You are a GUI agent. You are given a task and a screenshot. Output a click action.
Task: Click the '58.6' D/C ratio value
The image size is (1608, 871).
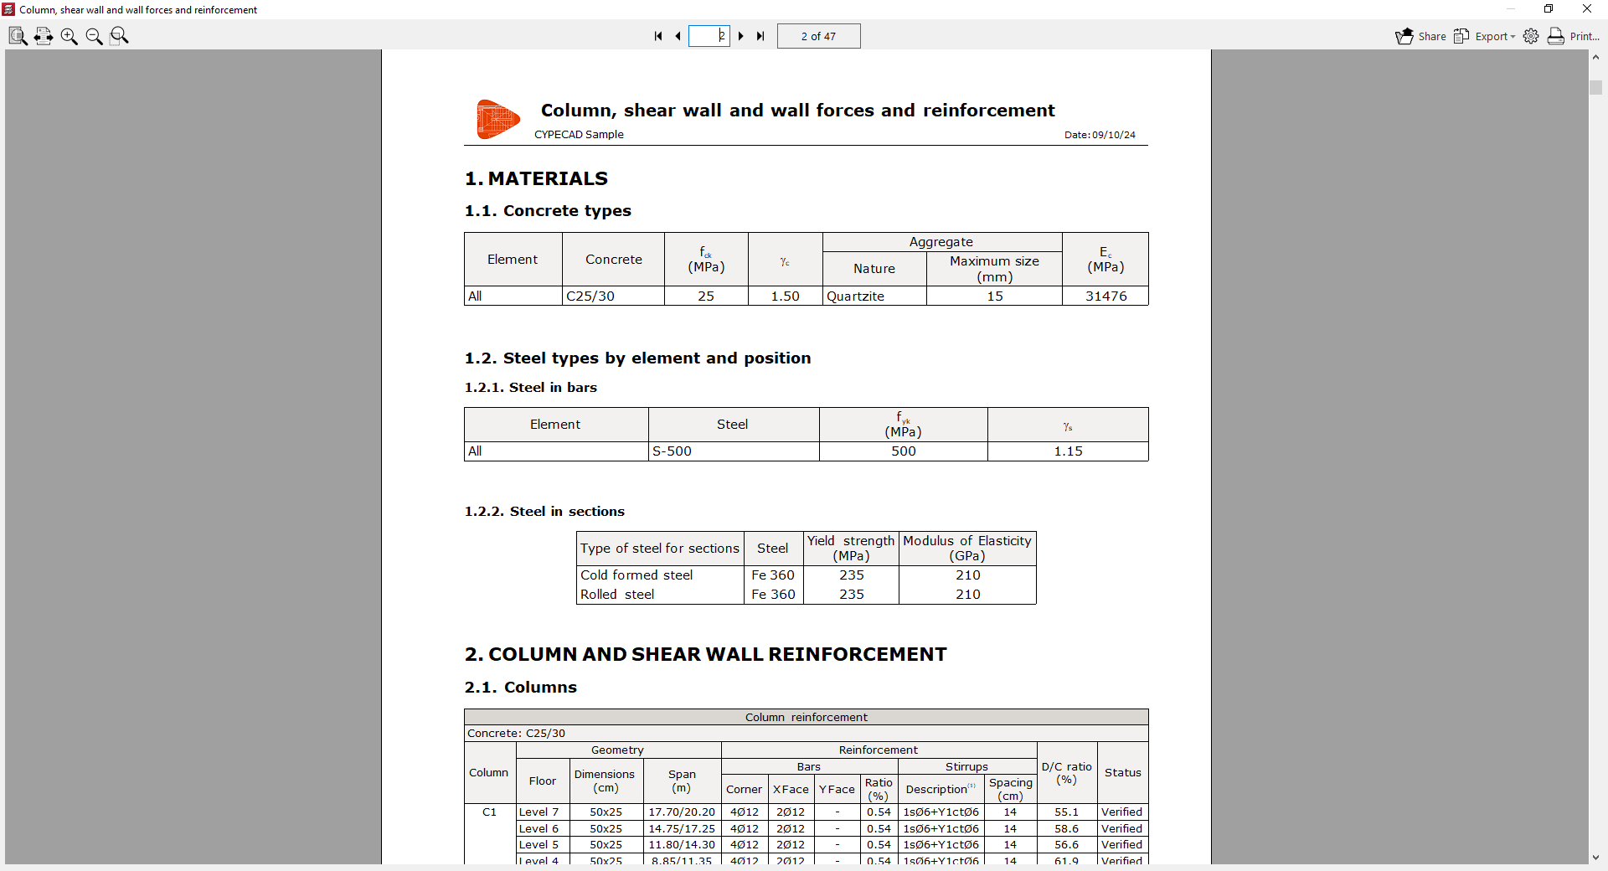(1066, 829)
